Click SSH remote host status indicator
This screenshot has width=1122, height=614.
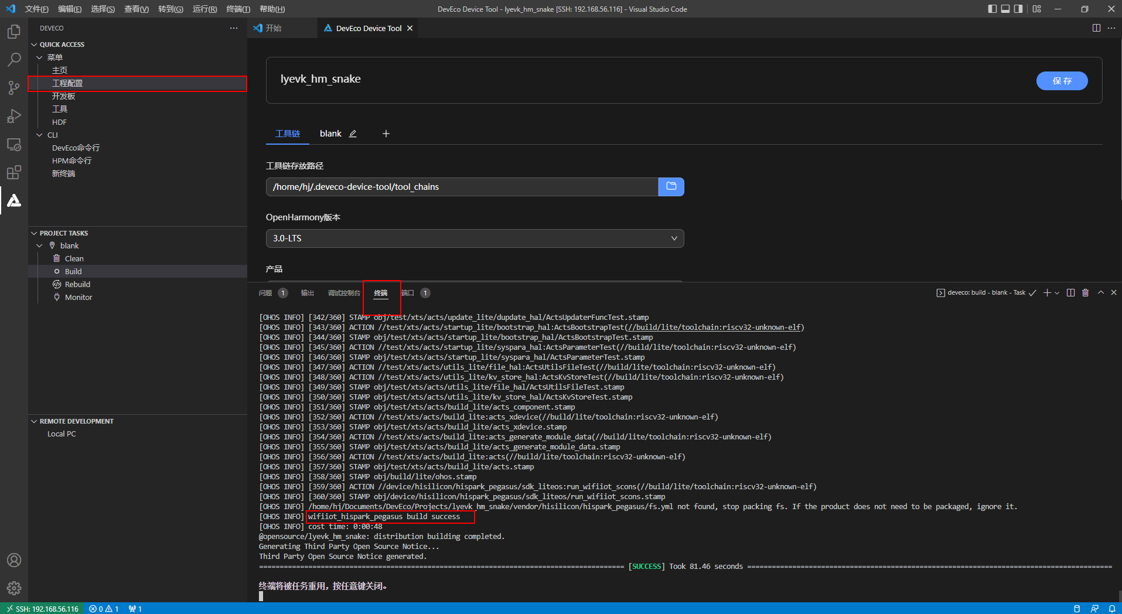click(x=43, y=609)
